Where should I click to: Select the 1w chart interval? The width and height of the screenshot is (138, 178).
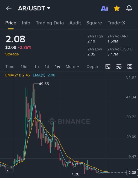point(57,66)
